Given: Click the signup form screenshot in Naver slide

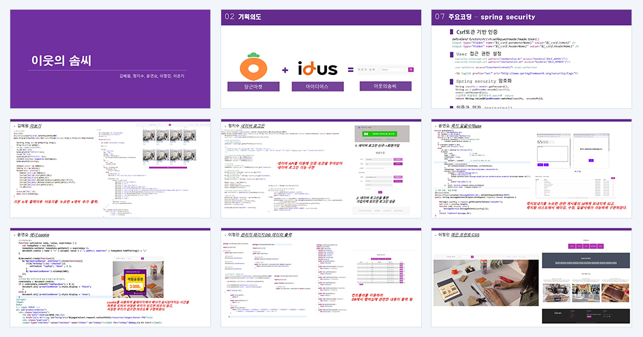Looking at the screenshot, I should [380, 172].
